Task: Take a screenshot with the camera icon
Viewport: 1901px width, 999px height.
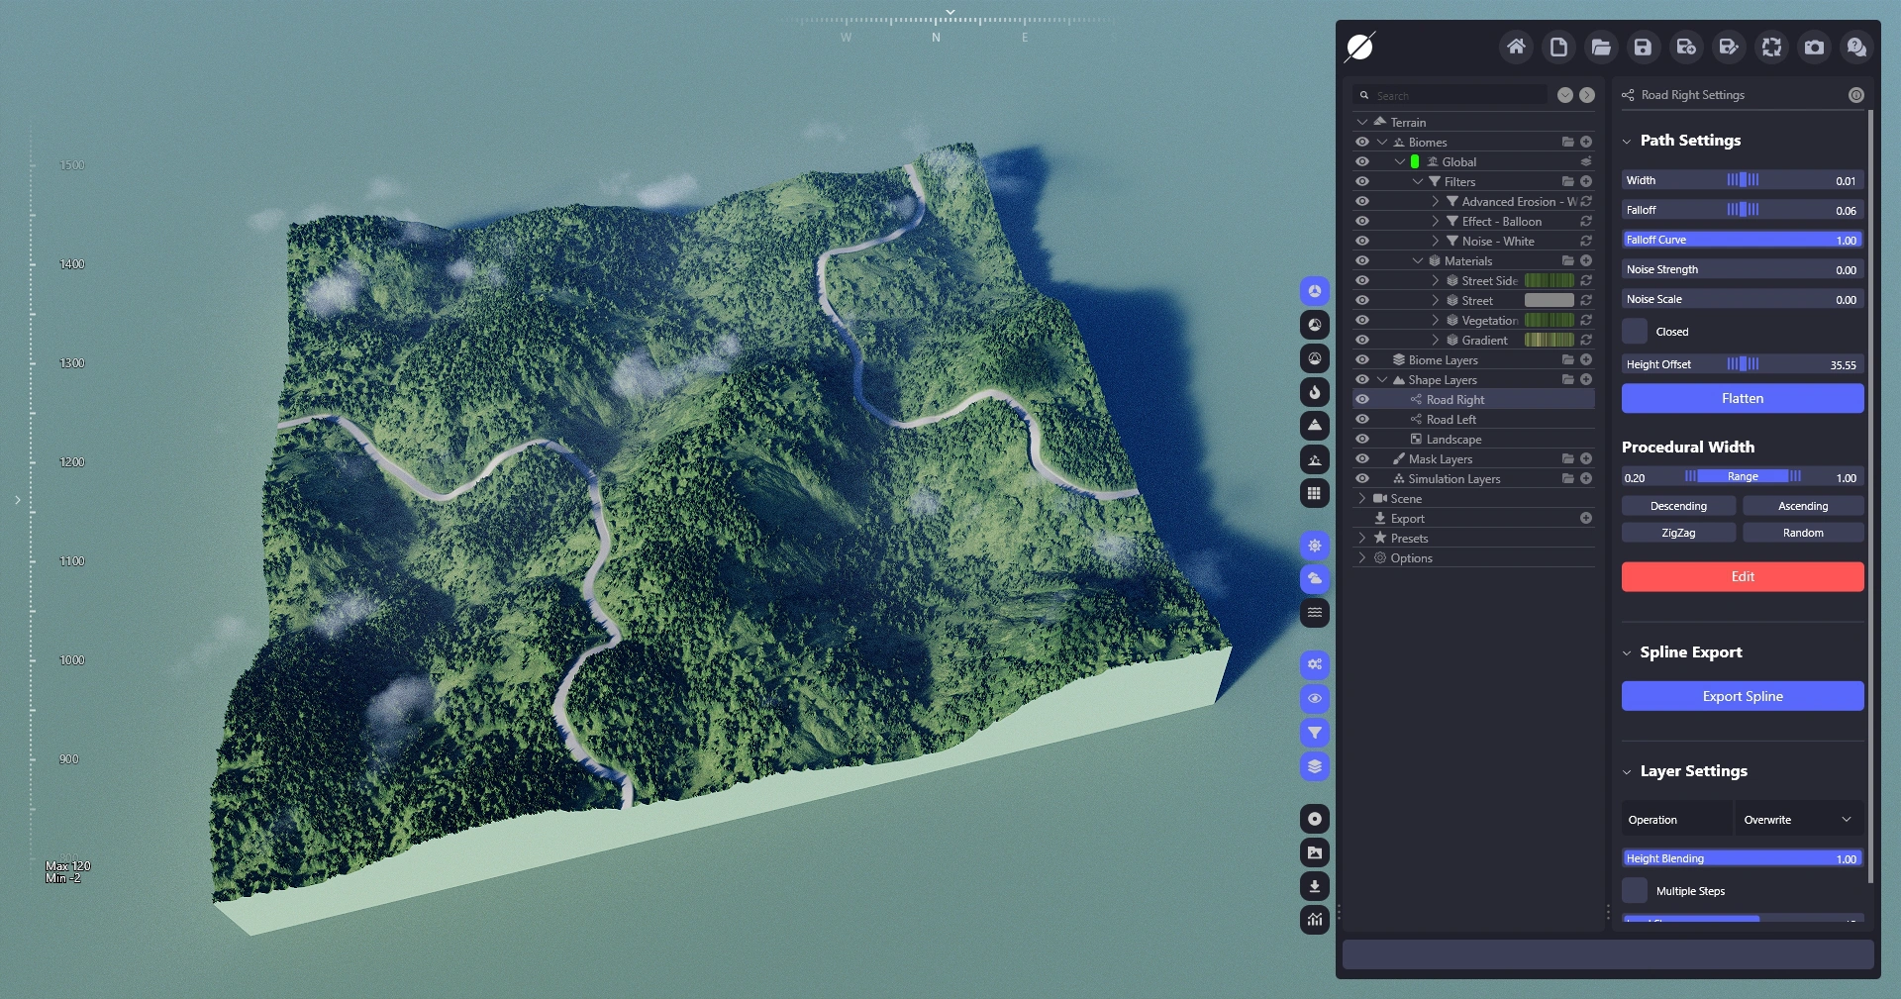Action: click(1814, 47)
